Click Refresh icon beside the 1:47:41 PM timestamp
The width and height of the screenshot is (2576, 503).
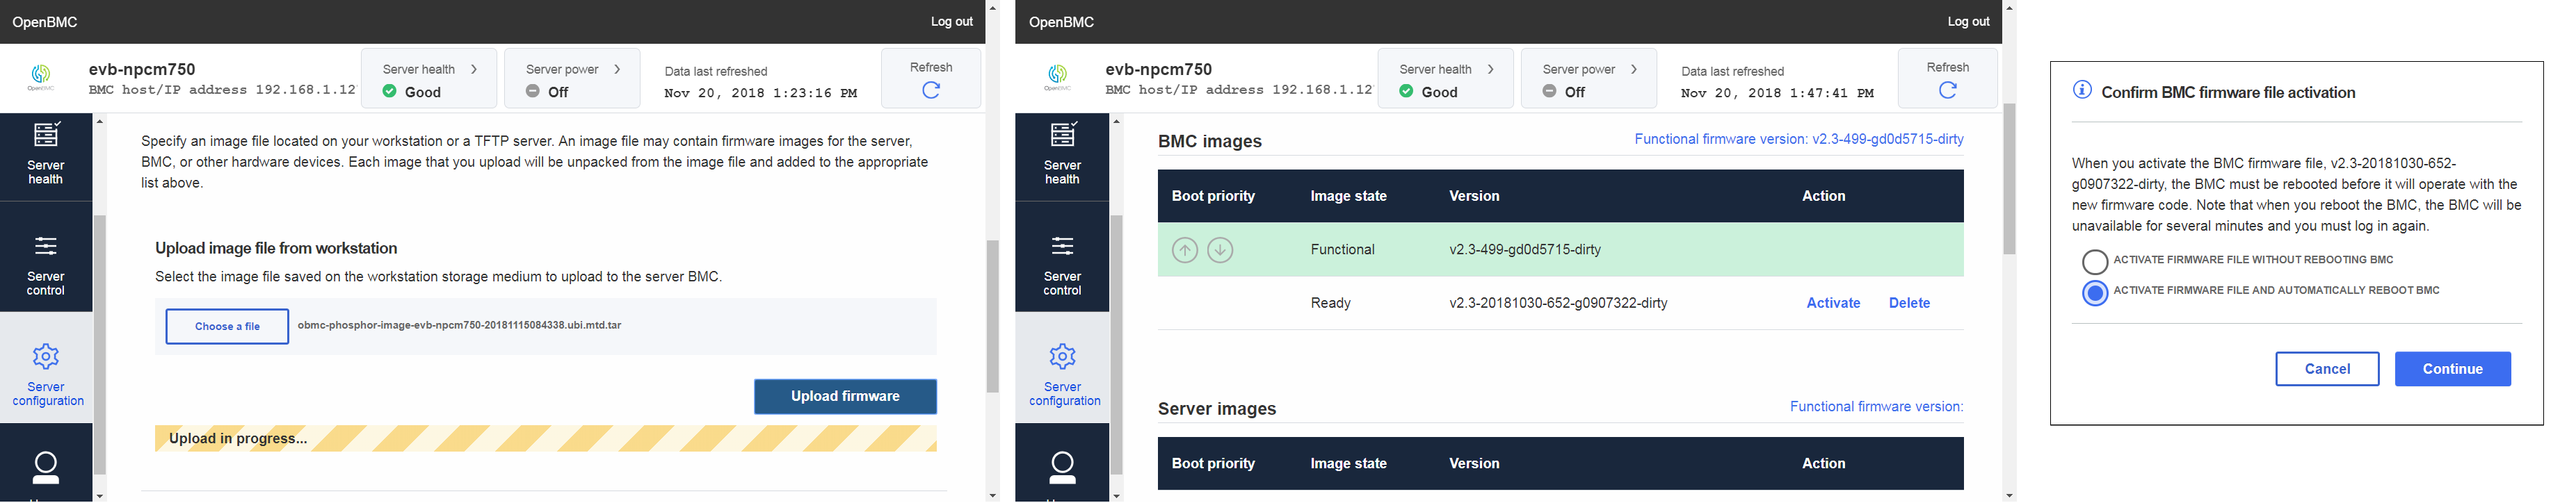(1947, 90)
